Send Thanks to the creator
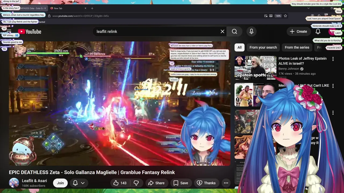 point(206,183)
